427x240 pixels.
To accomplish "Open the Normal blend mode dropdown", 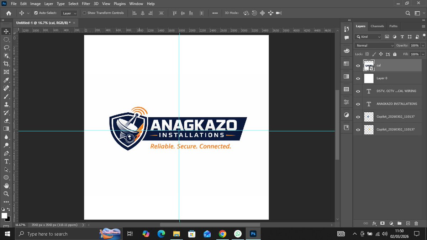I will click(x=375, y=46).
